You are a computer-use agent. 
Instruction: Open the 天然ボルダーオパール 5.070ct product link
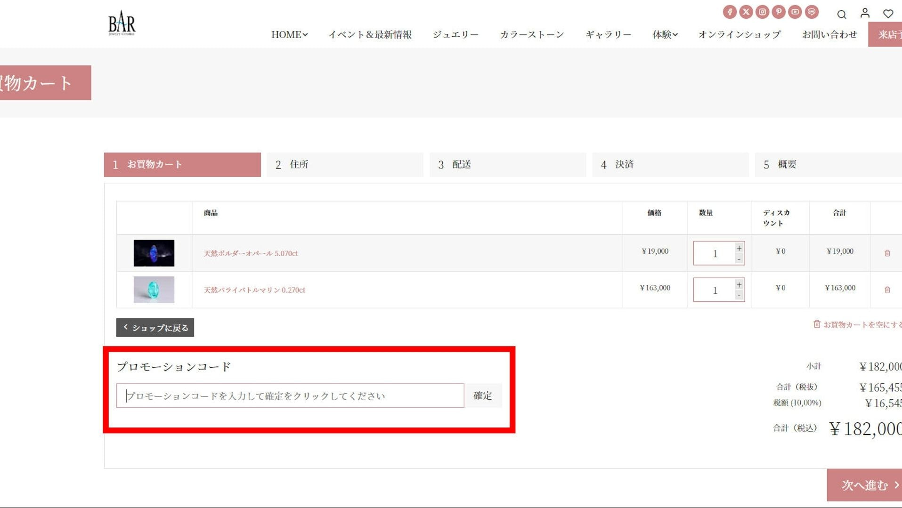point(251,253)
